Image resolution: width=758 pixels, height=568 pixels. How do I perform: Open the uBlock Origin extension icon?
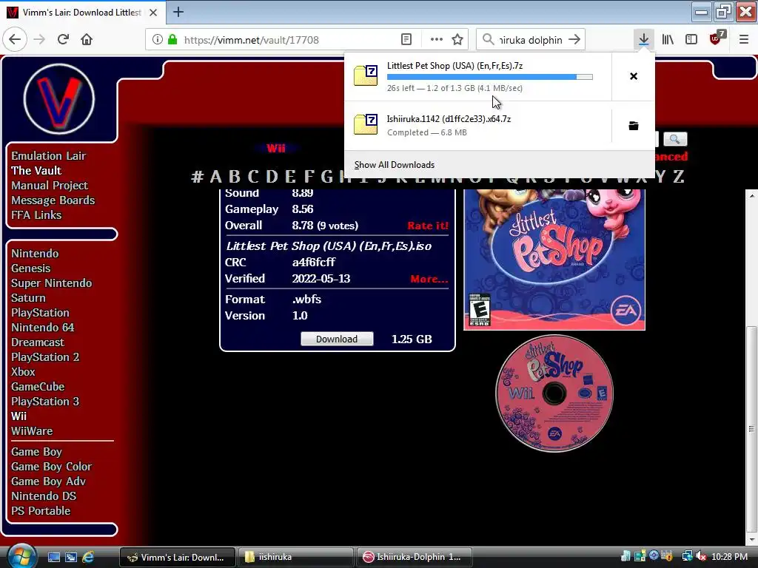point(717,38)
